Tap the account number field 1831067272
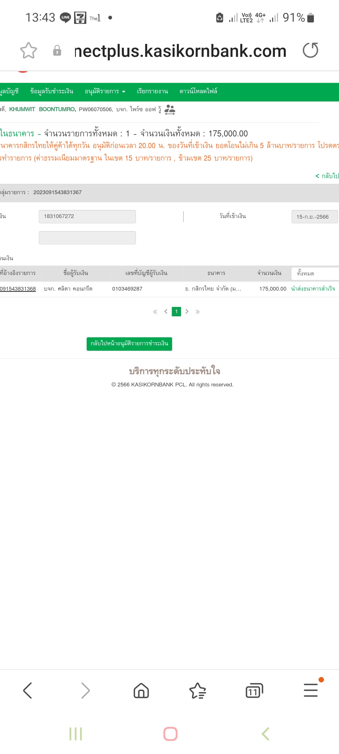This screenshot has width=339, height=754. (x=87, y=216)
